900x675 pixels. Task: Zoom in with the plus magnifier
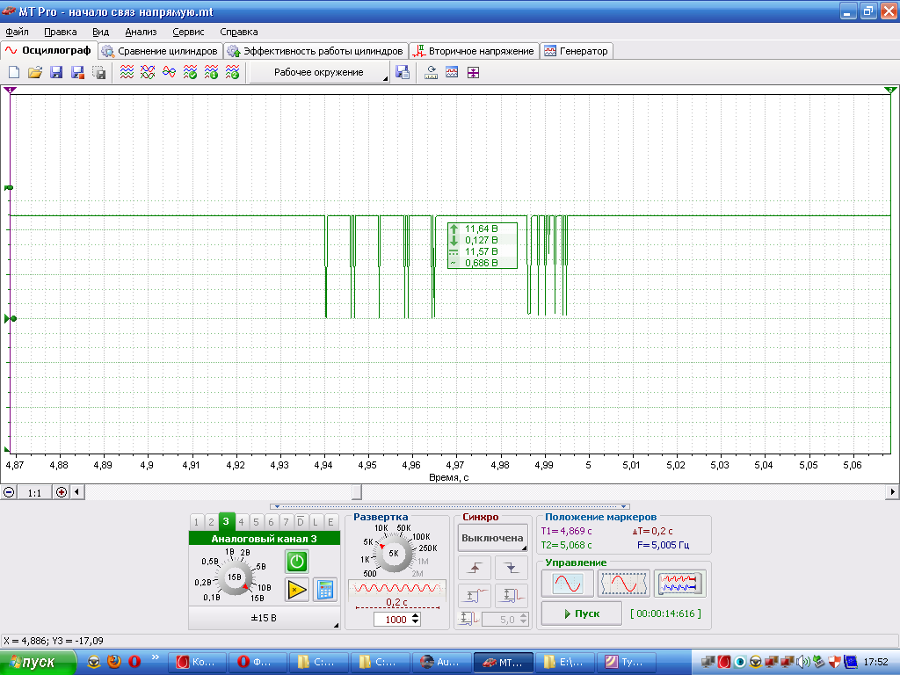tap(62, 492)
